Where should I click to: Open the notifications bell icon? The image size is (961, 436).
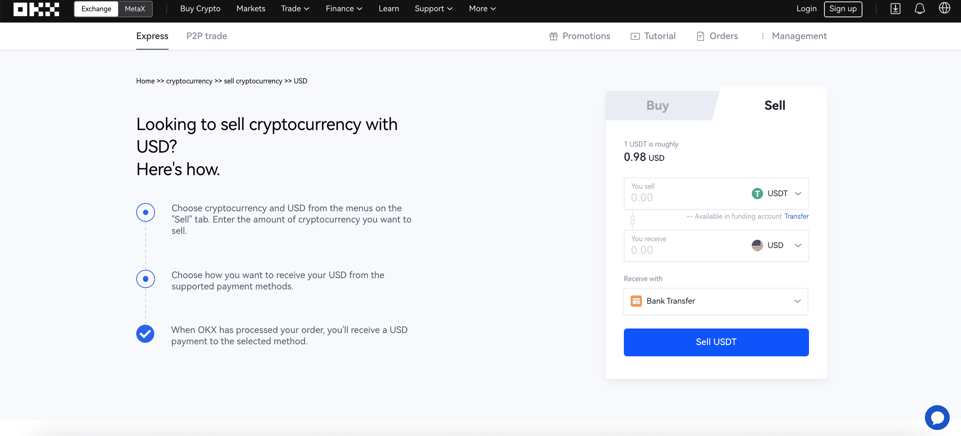tap(920, 9)
